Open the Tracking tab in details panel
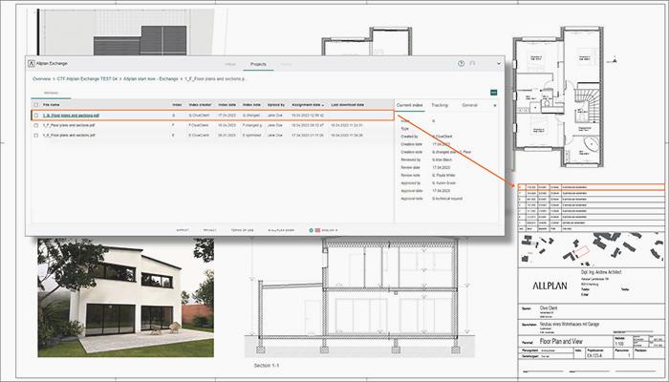This screenshot has height=382, width=669. (439, 105)
